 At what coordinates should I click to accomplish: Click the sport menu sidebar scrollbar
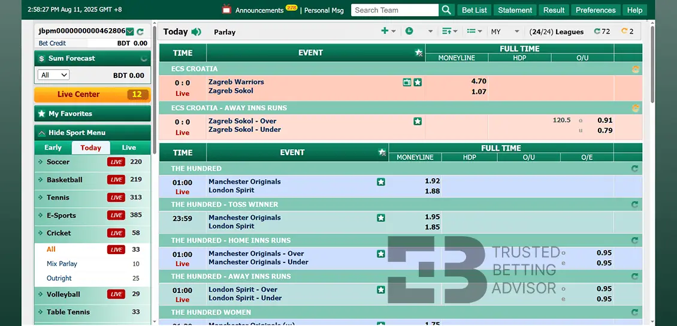(154, 90)
